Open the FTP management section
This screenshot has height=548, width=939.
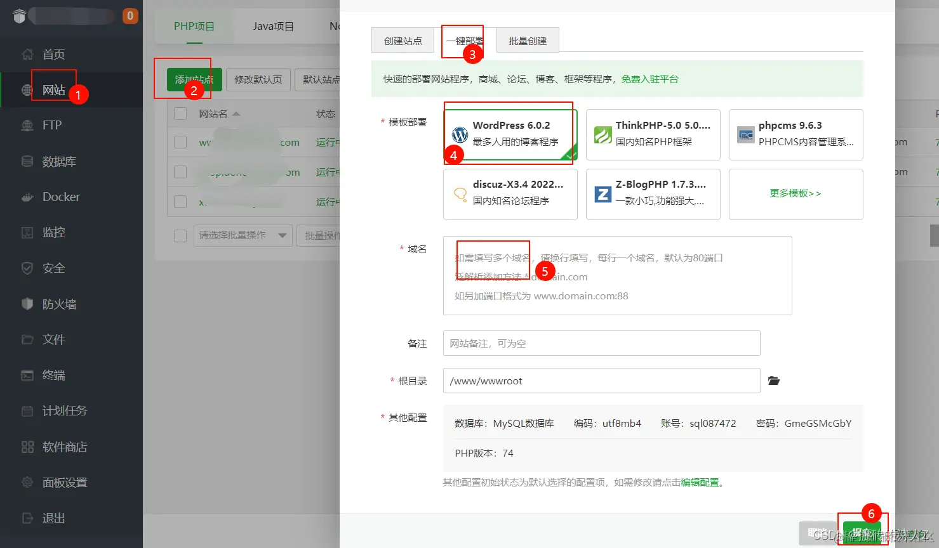pos(53,125)
